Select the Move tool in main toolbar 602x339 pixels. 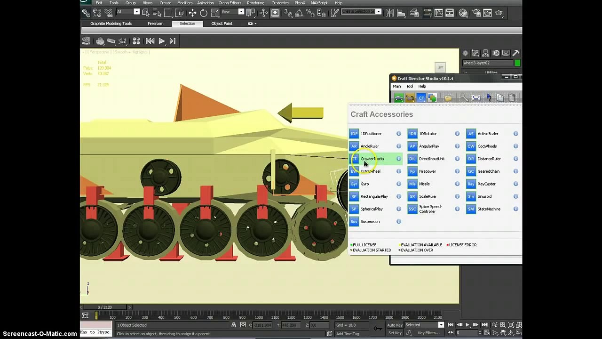point(192,13)
